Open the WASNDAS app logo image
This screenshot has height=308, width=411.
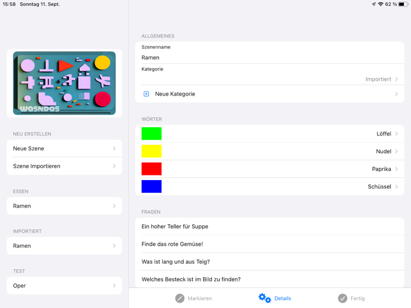point(64,83)
